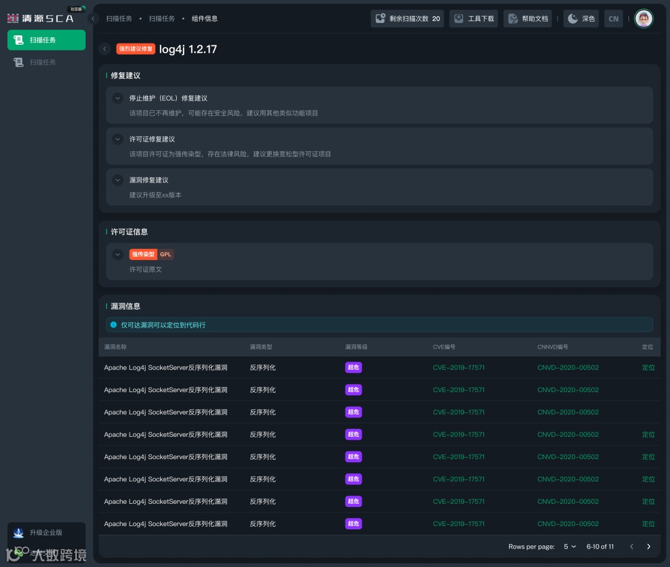Viewport: 670px width, 567px height.
Task: Click the 漏洞名称 column header
Action: click(x=115, y=347)
